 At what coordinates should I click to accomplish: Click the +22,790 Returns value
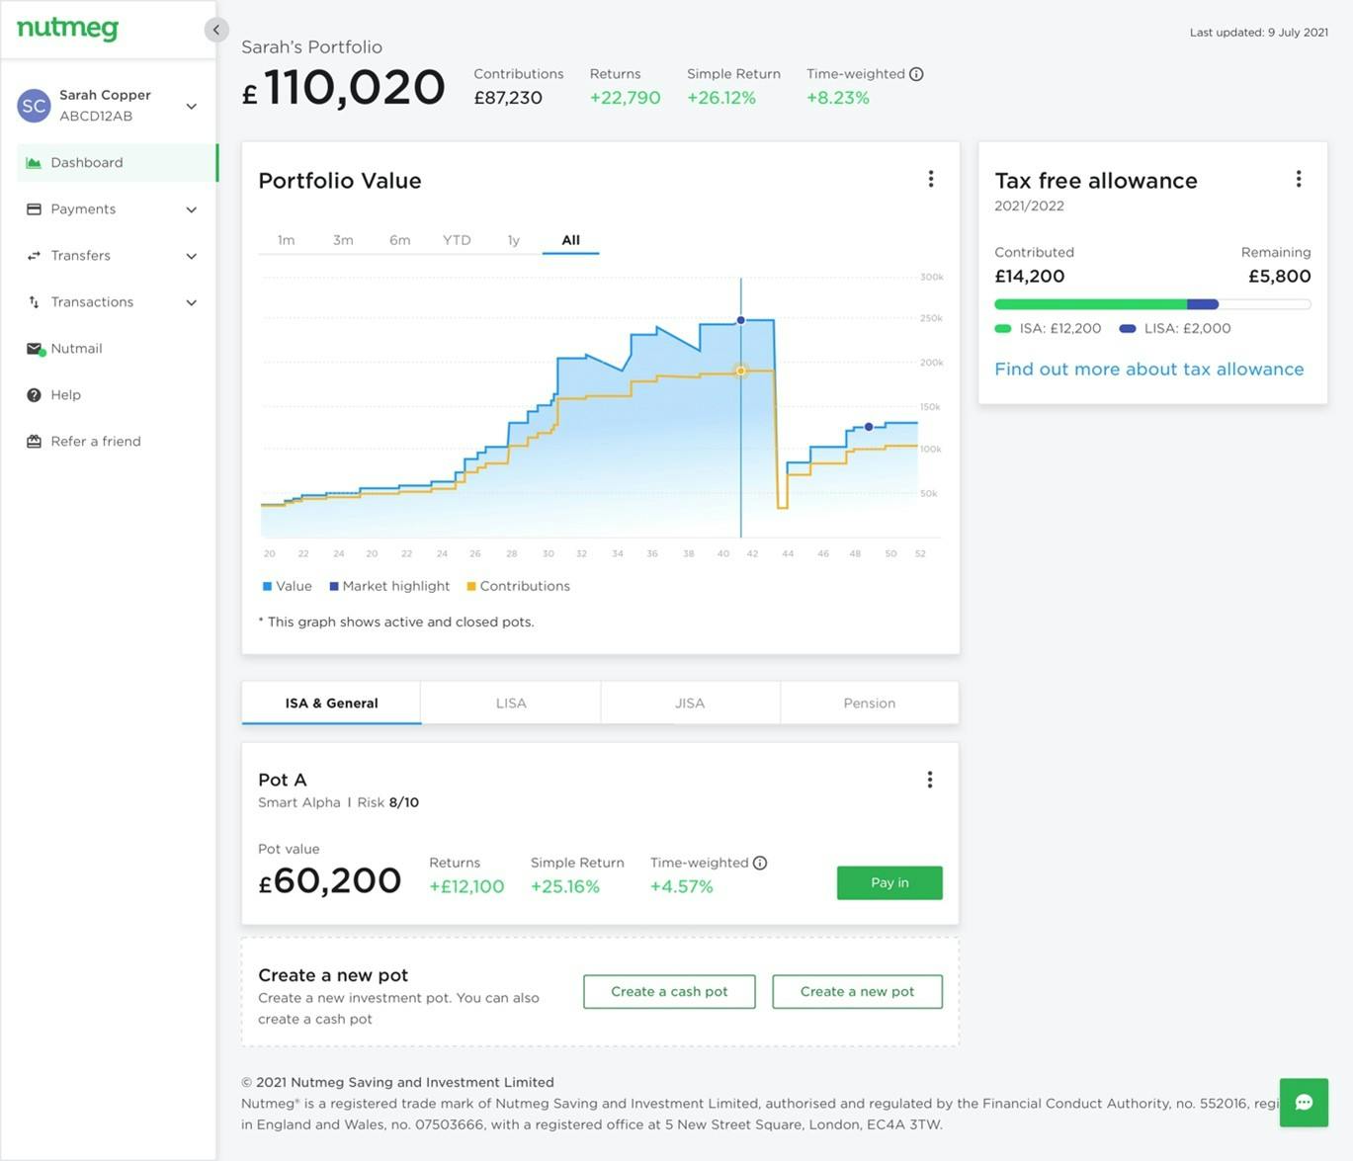pos(625,98)
